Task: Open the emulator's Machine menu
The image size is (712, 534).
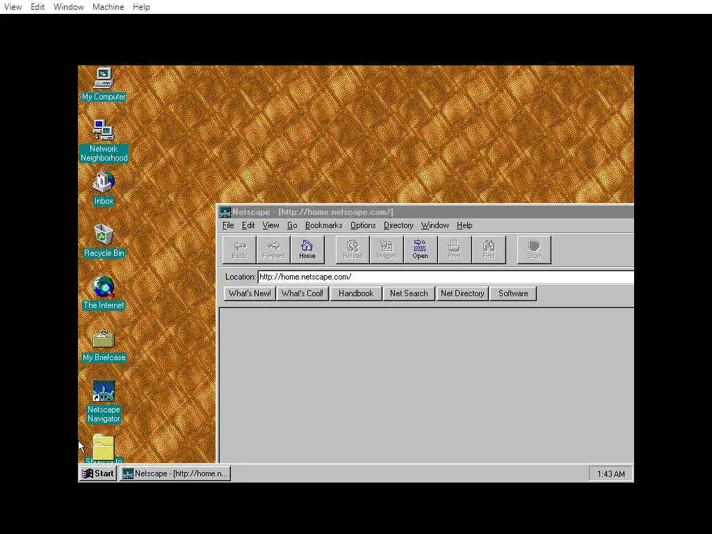Action: click(108, 7)
